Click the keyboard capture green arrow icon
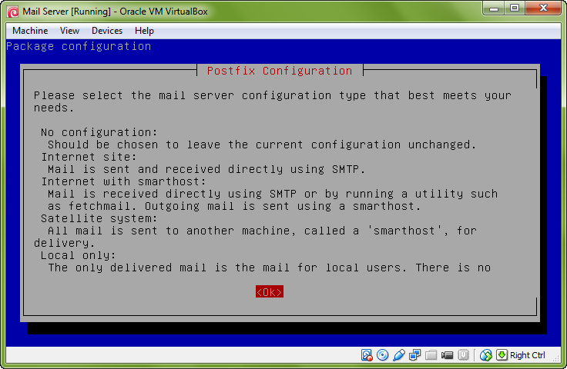This screenshot has height=369, width=567. 502,355
